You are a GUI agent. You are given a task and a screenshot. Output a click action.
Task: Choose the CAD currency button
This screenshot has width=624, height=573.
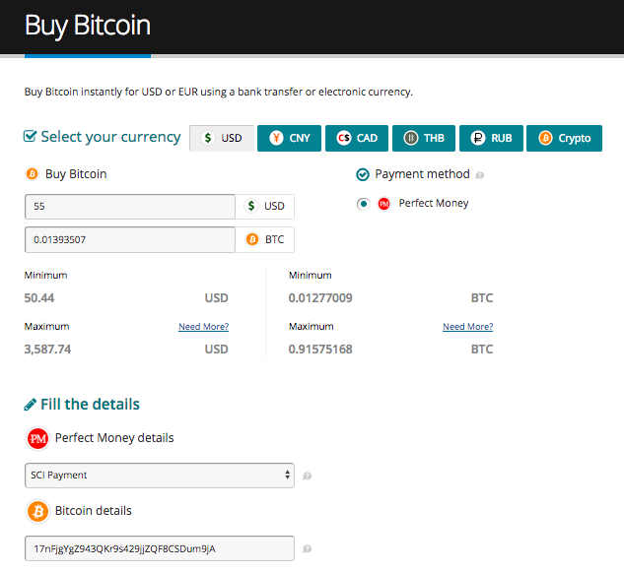coord(357,138)
